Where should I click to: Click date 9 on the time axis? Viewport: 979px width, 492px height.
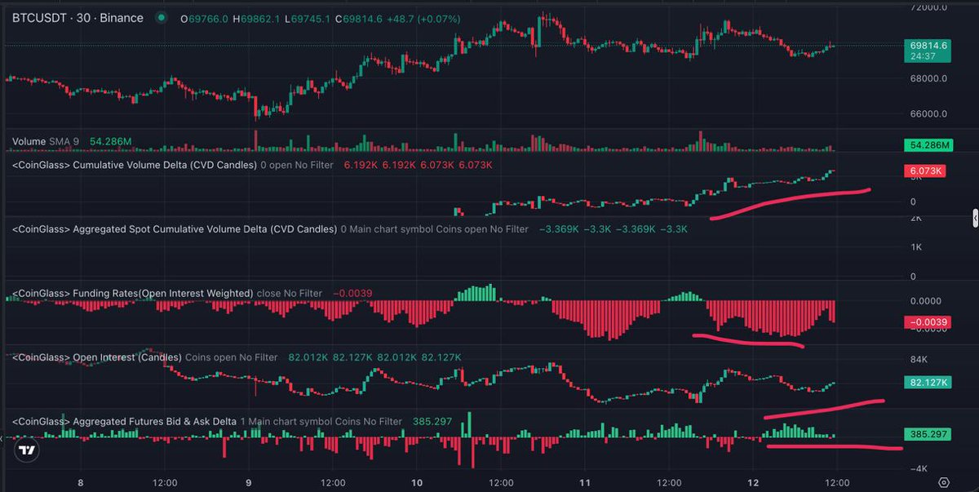pos(248,482)
